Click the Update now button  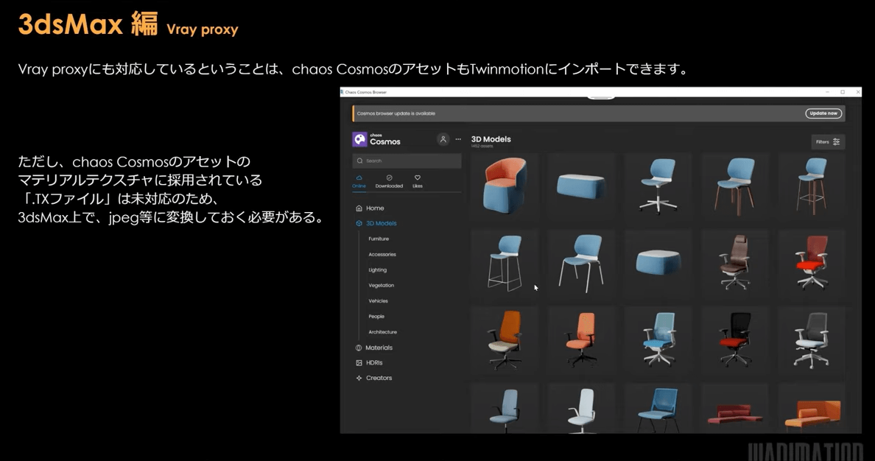[823, 113]
